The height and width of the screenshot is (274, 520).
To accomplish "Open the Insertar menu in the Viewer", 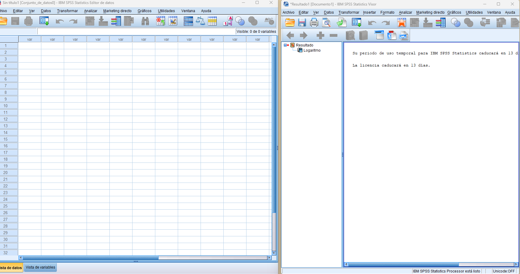I will (x=369, y=12).
